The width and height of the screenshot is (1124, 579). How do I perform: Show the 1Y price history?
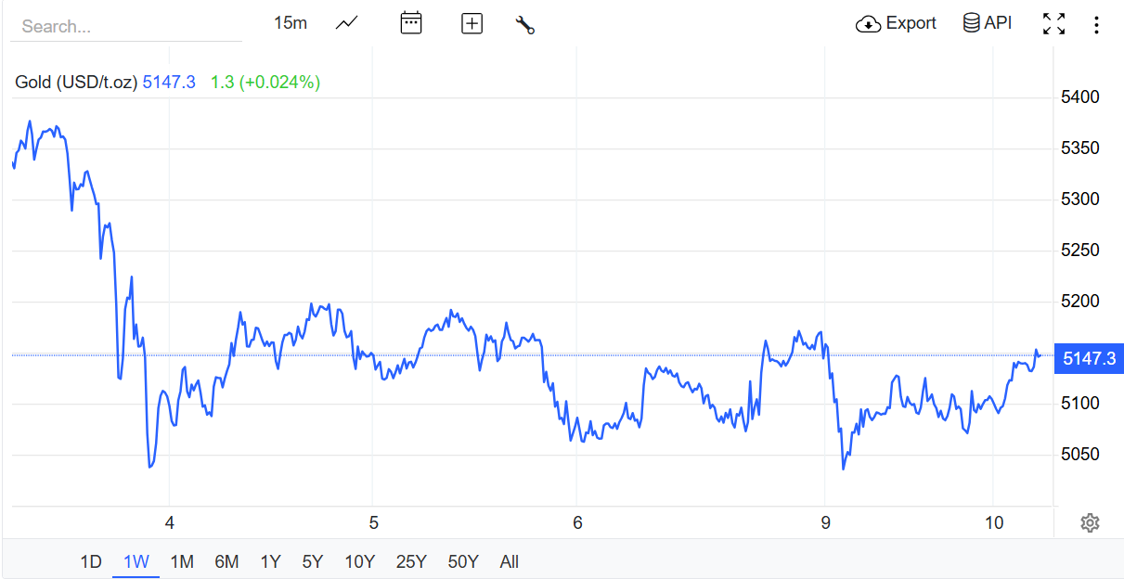coord(270,561)
